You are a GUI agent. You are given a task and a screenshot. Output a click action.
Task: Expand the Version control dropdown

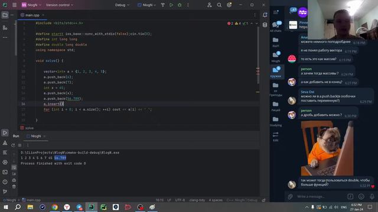click(59, 5)
